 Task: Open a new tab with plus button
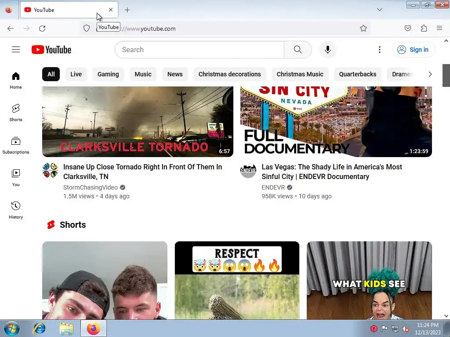tap(127, 10)
